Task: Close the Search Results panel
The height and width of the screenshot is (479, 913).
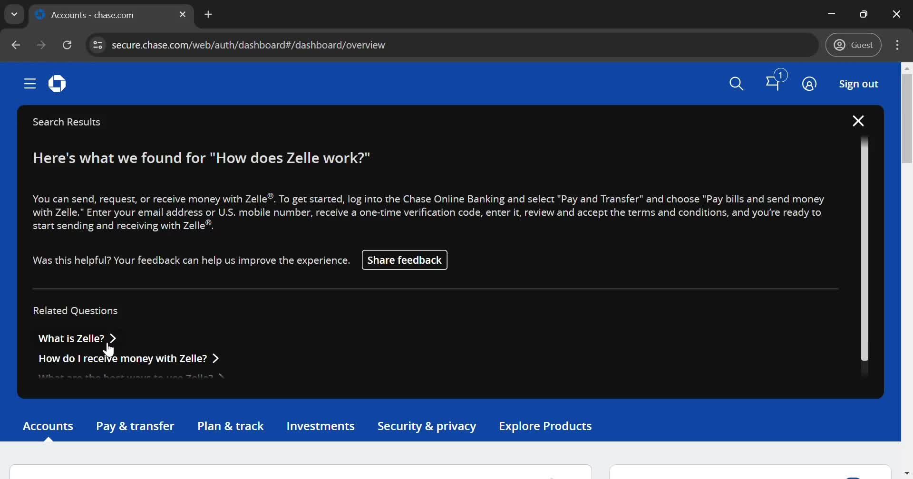Action: [x=858, y=121]
